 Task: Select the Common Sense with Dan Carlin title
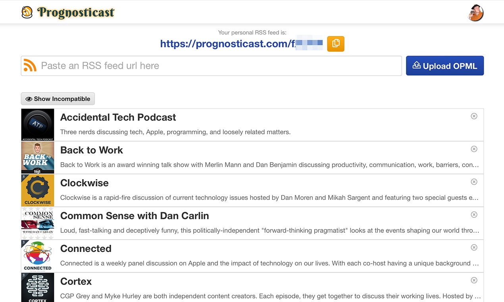(x=135, y=216)
